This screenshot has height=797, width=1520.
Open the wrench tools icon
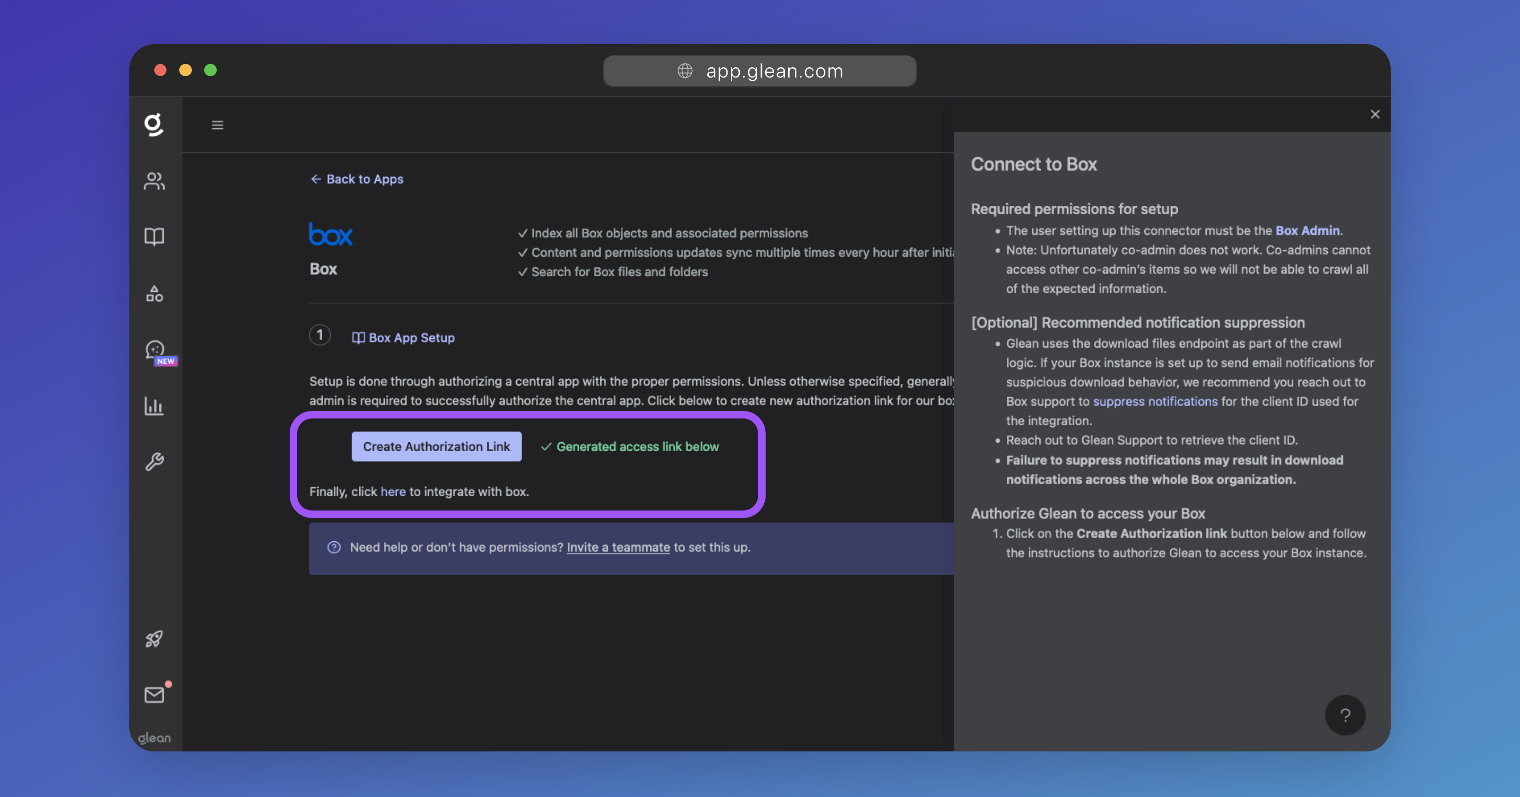coord(154,461)
